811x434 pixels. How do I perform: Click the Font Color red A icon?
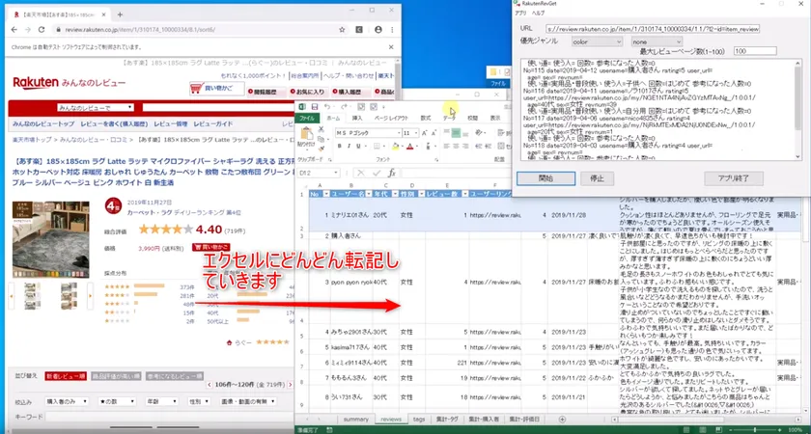point(409,147)
